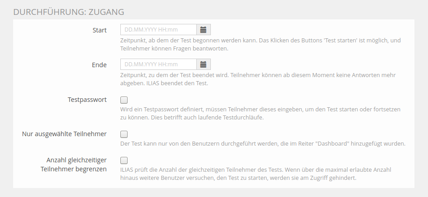Enable the Testpasswort checkbox
The image size is (428, 197).
124,100
